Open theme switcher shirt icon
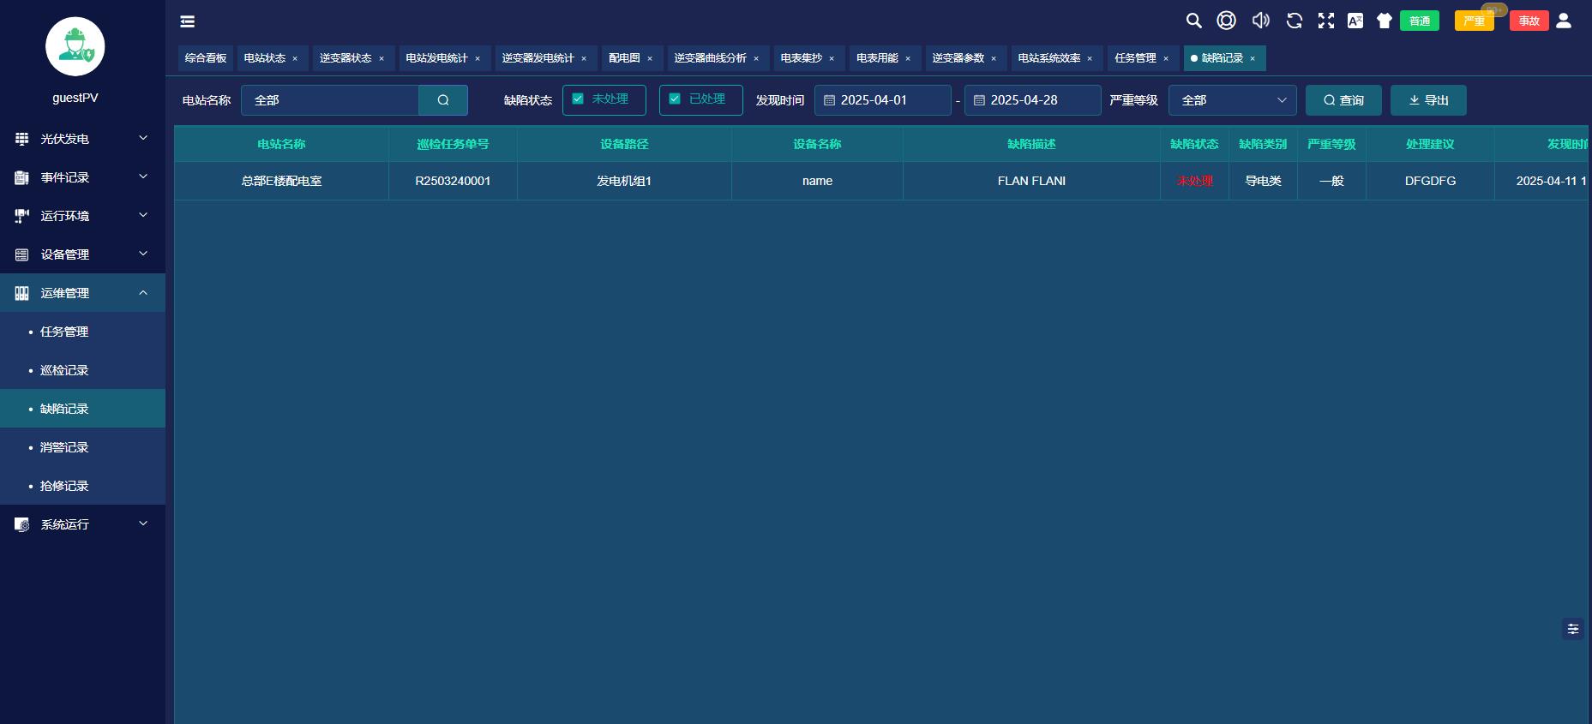 click(x=1384, y=21)
